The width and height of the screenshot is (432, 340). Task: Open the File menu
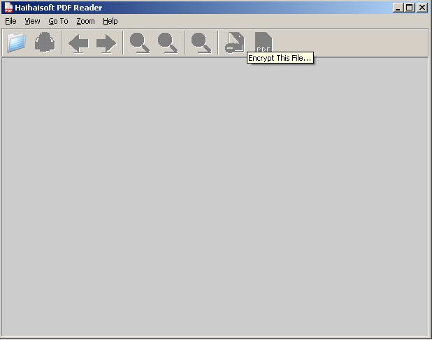pos(10,21)
